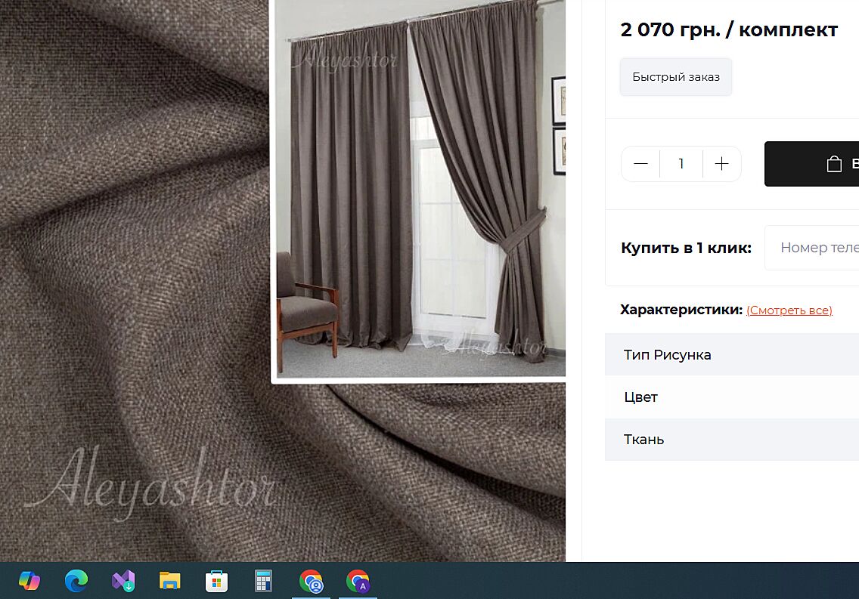Launch Calculator from the taskbar
The image size is (859, 599).
[x=263, y=581]
